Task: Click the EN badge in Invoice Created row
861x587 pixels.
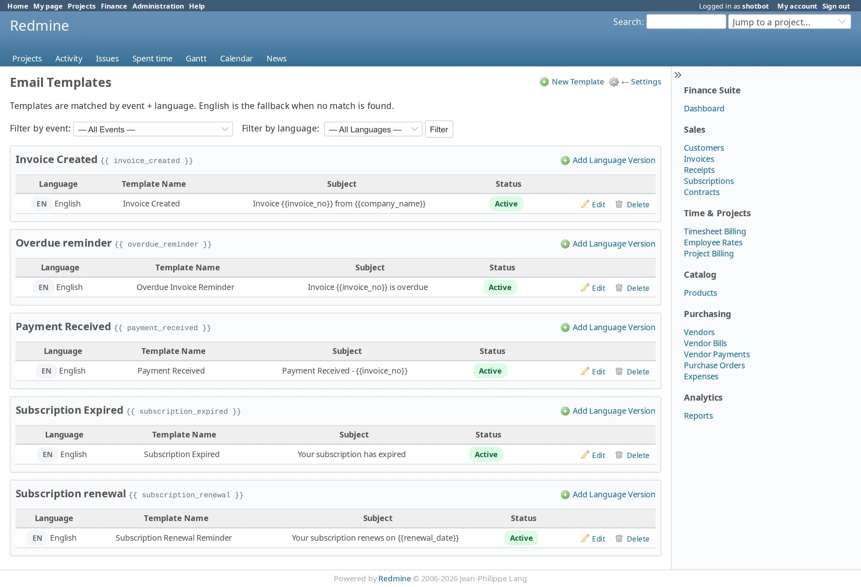Action: coord(42,204)
